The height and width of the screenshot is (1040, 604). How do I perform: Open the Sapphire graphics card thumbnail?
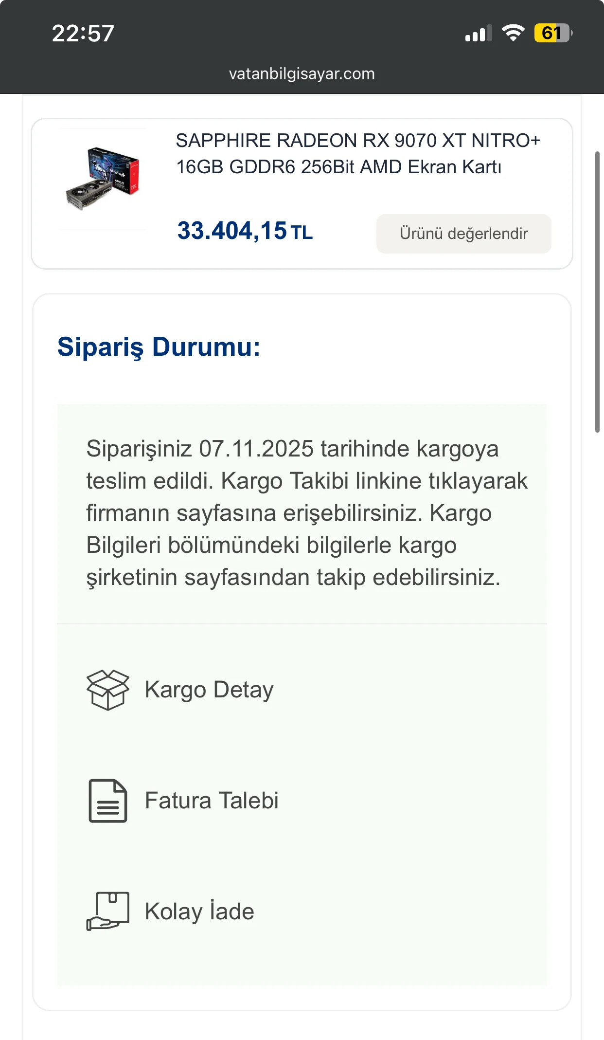tap(103, 179)
